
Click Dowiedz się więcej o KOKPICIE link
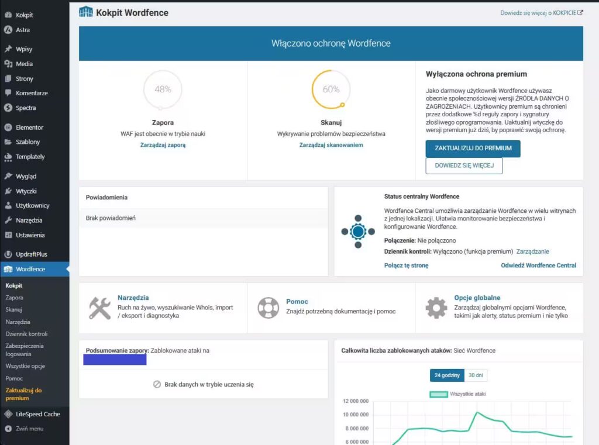[541, 13]
